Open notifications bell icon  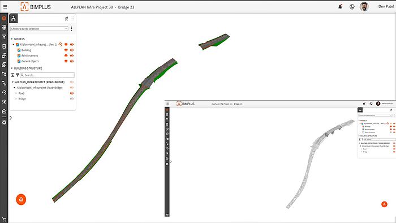[x=340, y=7]
